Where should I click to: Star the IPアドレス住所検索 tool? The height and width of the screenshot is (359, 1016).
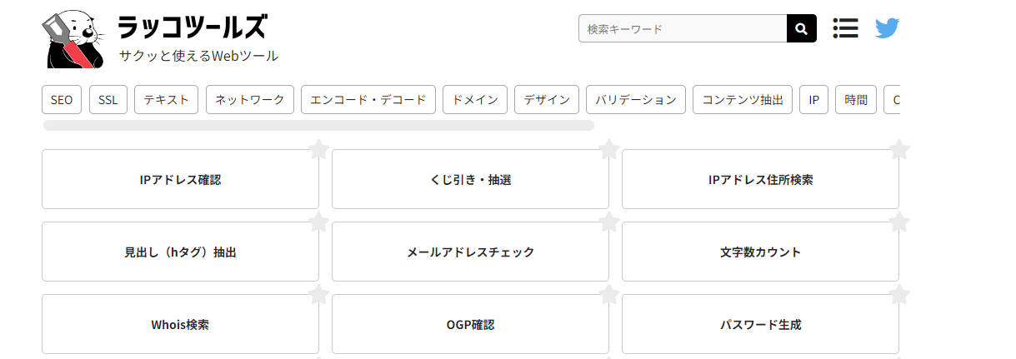[x=898, y=150]
